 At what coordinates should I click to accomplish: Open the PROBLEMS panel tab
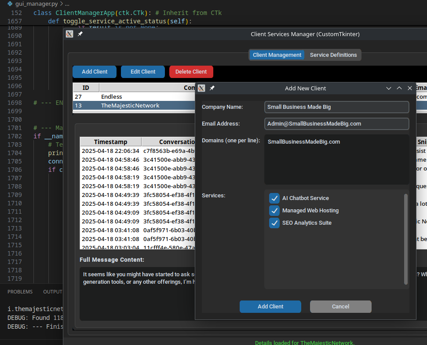pyautogui.click(x=20, y=292)
